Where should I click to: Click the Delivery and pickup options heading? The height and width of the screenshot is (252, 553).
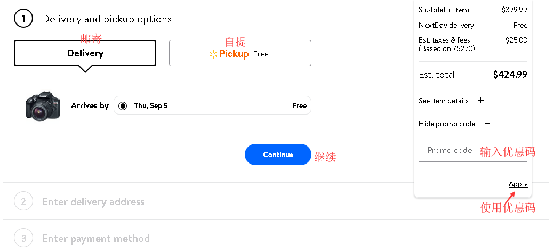pos(107,19)
